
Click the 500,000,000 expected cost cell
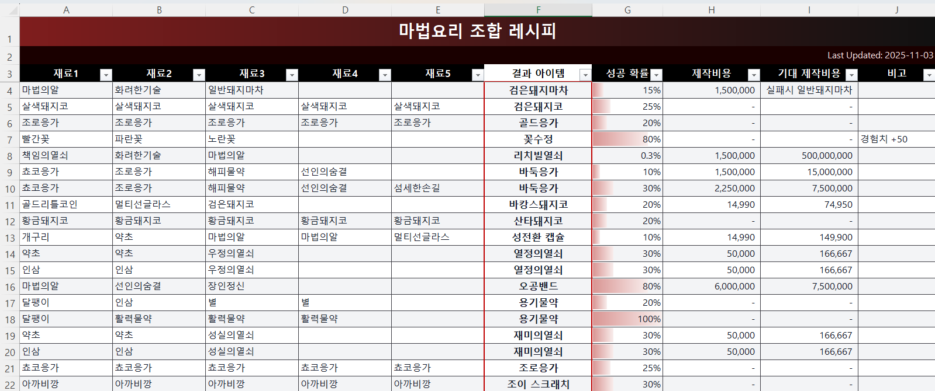[x=809, y=156]
